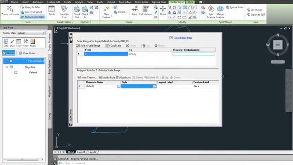This screenshot has width=293, height=165.
Task: Select the Label to Text tool
Action: (x=64, y=12)
